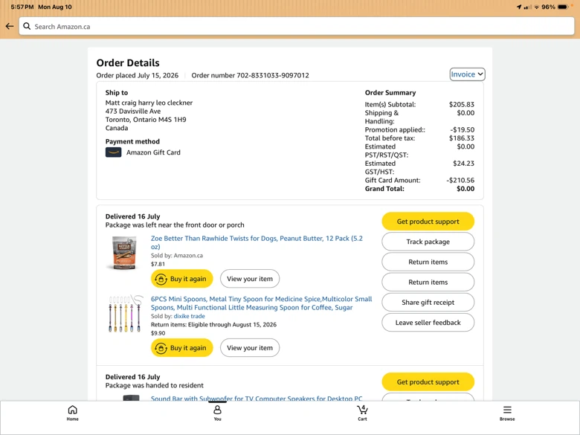
Task: Click Get product support for first delivery
Action: pos(428,222)
